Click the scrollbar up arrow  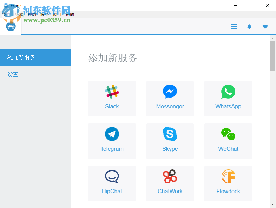[x=272, y=39]
